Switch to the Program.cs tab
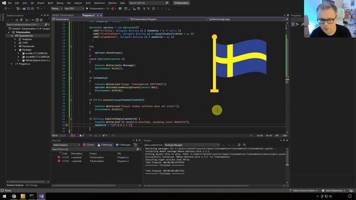The width and height of the screenshot is (356, 200). pos(88,15)
